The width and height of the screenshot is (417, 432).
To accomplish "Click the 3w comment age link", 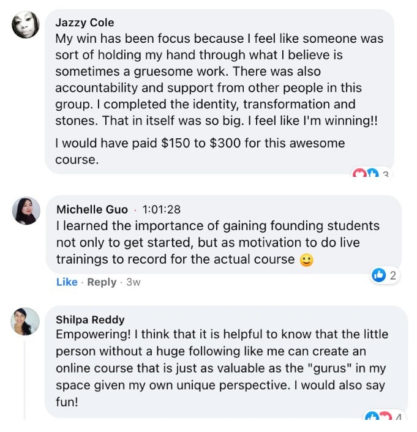I will pyautogui.click(x=133, y=282).
